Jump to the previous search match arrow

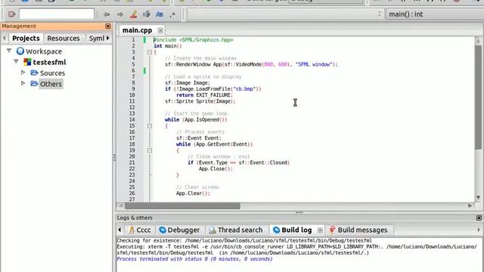tap(107, 14)
